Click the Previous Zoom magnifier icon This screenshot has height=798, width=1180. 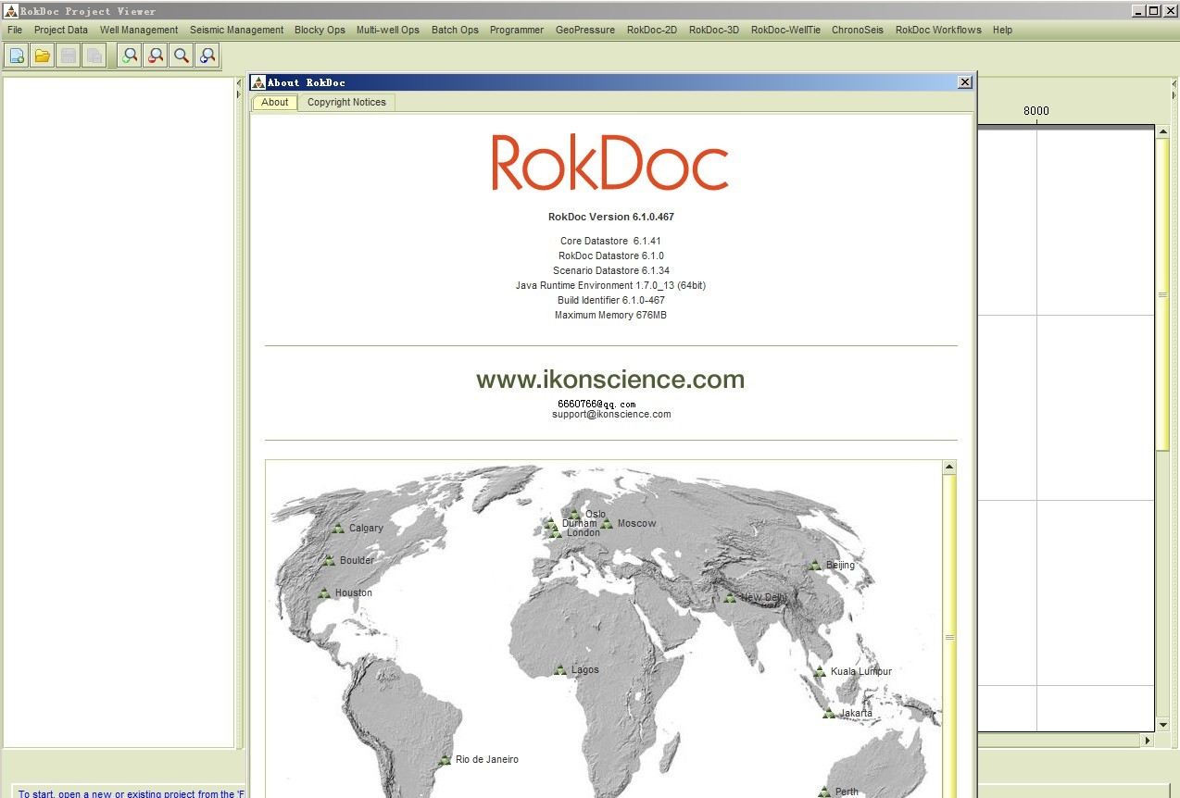(x=207, y=56)
